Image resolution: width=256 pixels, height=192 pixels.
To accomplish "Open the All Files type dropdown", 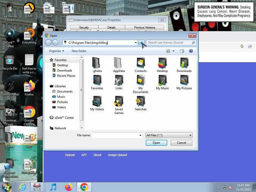I will pyautogui.click(x=169, y=135).
